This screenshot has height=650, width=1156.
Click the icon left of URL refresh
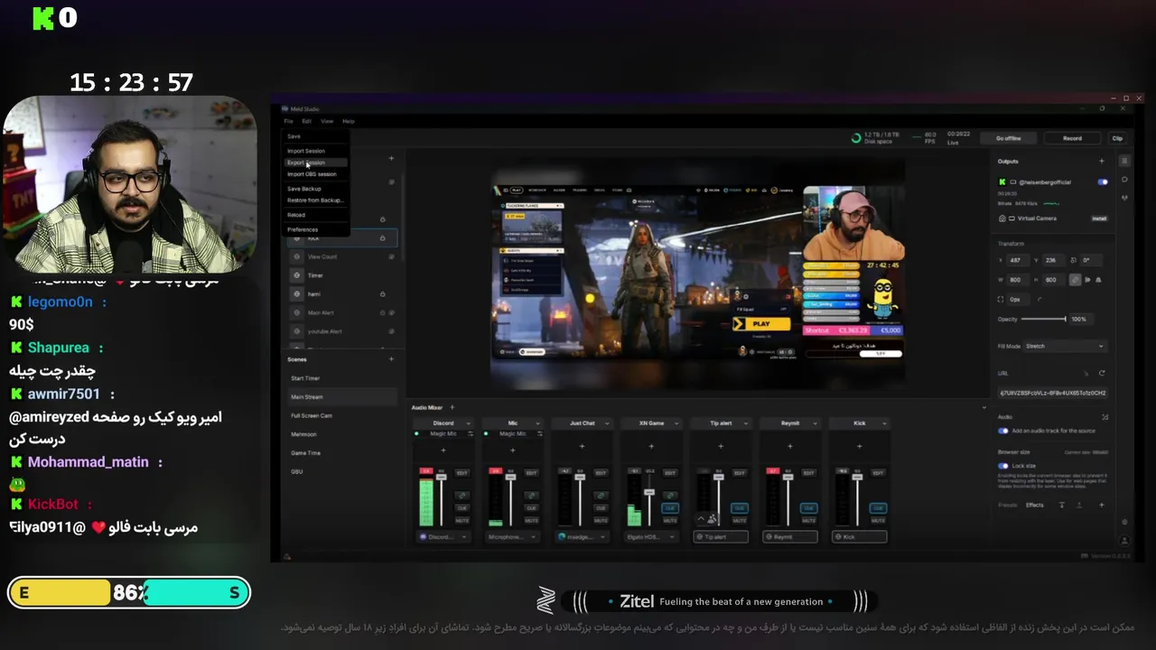click(1086, 373)
